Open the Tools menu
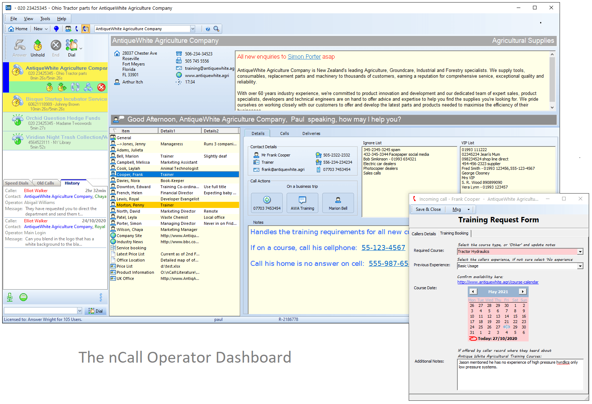This screenshot has width=592, height=404. [45, 19]
